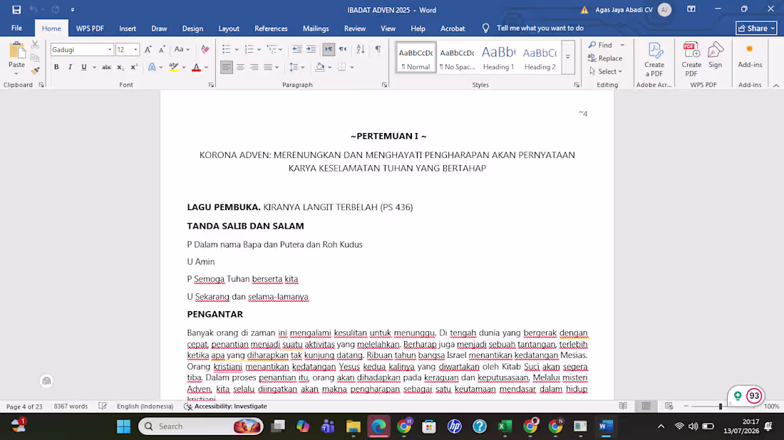Click the Windows taskbar Search box
The image size is (784, 440).
(x=200, y=426)
